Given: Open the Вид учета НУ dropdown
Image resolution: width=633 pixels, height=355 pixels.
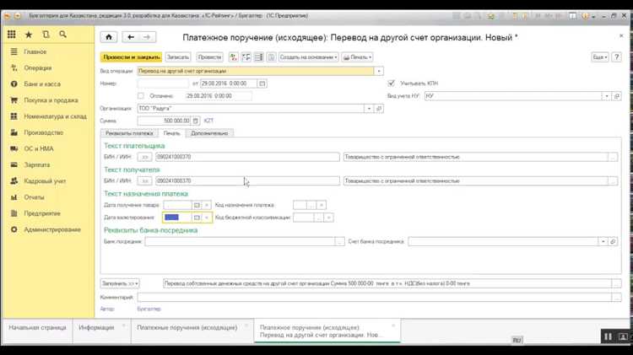Looking at the screenshot, I should [606, 96].
